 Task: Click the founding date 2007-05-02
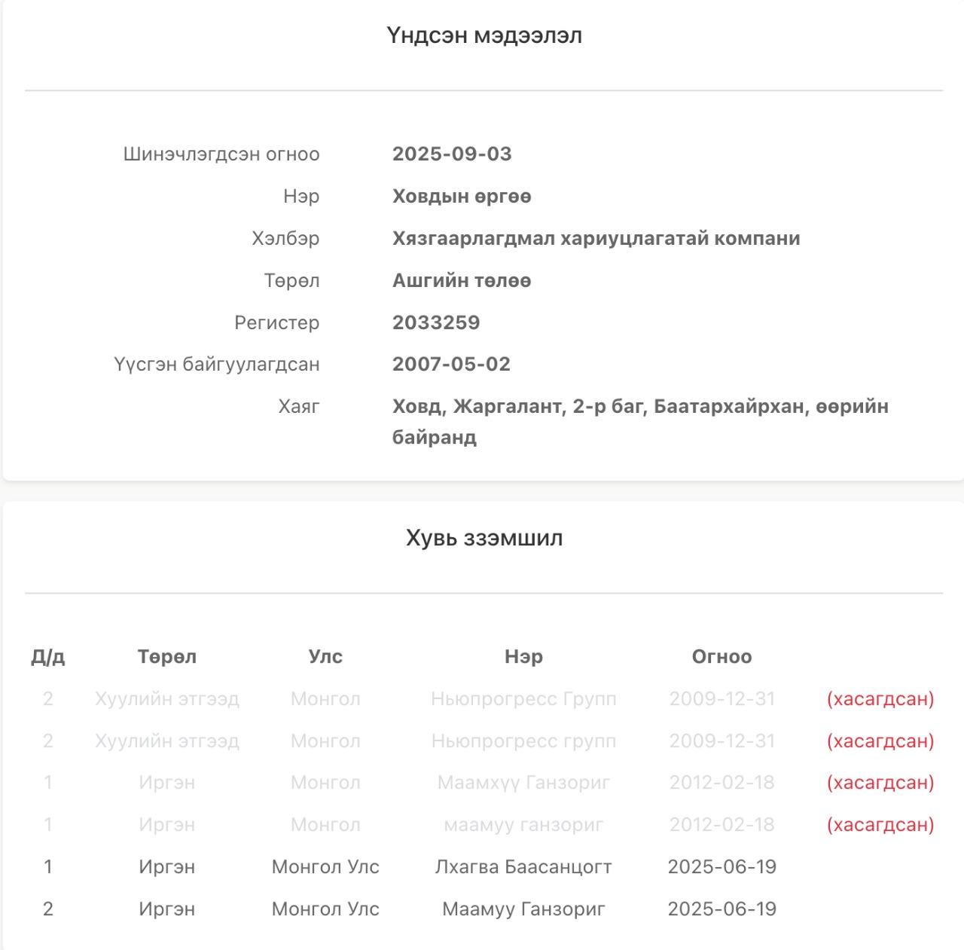click(451, 364)
